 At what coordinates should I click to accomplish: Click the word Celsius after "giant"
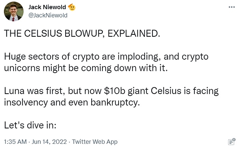point(166,91)
